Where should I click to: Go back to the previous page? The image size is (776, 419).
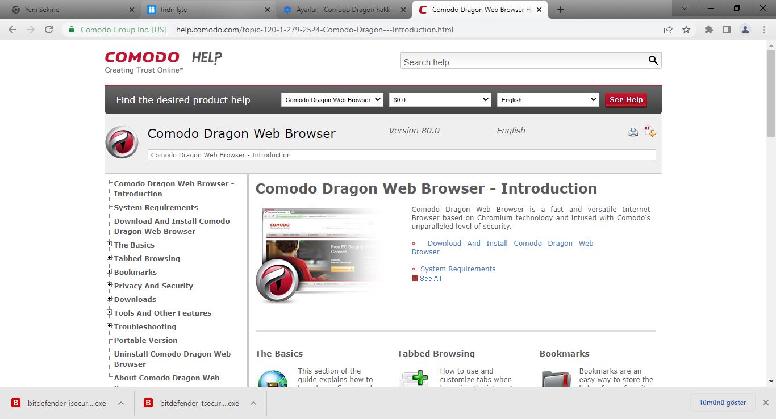click(x=12, y=30)
